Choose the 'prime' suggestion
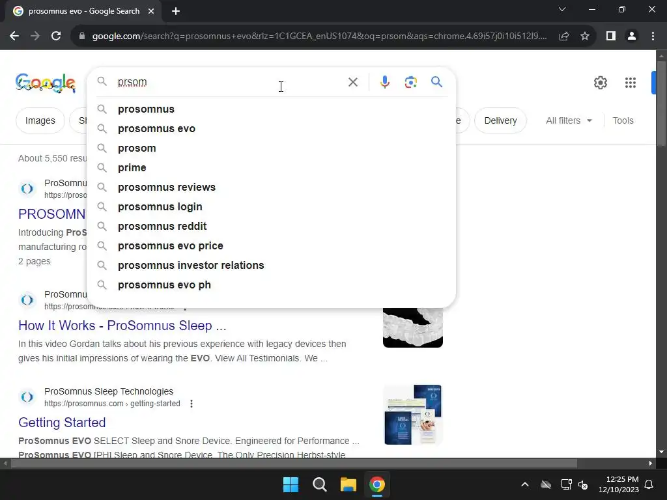The width and height of the screenshot is (667, 500). tap(272, 168)
